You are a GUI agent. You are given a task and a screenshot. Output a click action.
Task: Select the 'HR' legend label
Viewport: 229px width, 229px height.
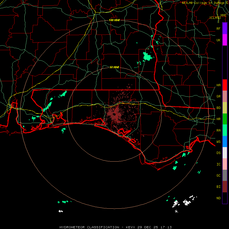click(x=218, y=119)
